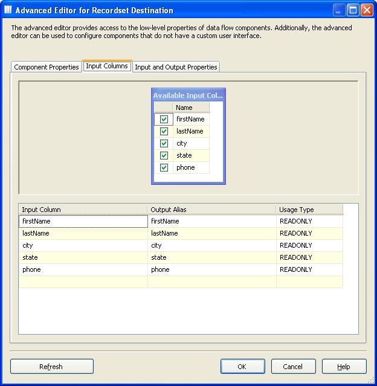Maximize the Advanced Editor window
Screen dimensions: 377x386
353,10
